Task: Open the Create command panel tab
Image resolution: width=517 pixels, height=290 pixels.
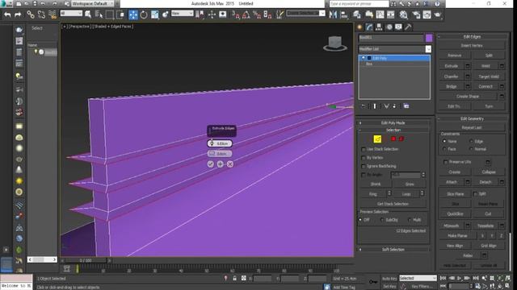Action: [359, 27]
